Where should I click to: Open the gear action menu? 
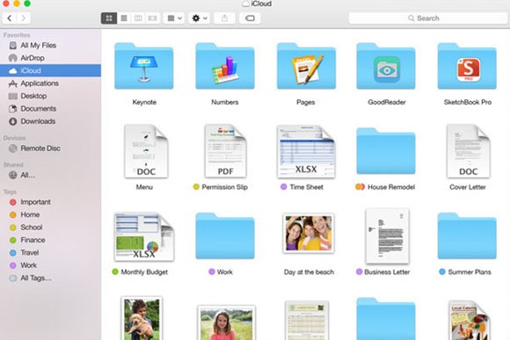[x=200, y=18]
